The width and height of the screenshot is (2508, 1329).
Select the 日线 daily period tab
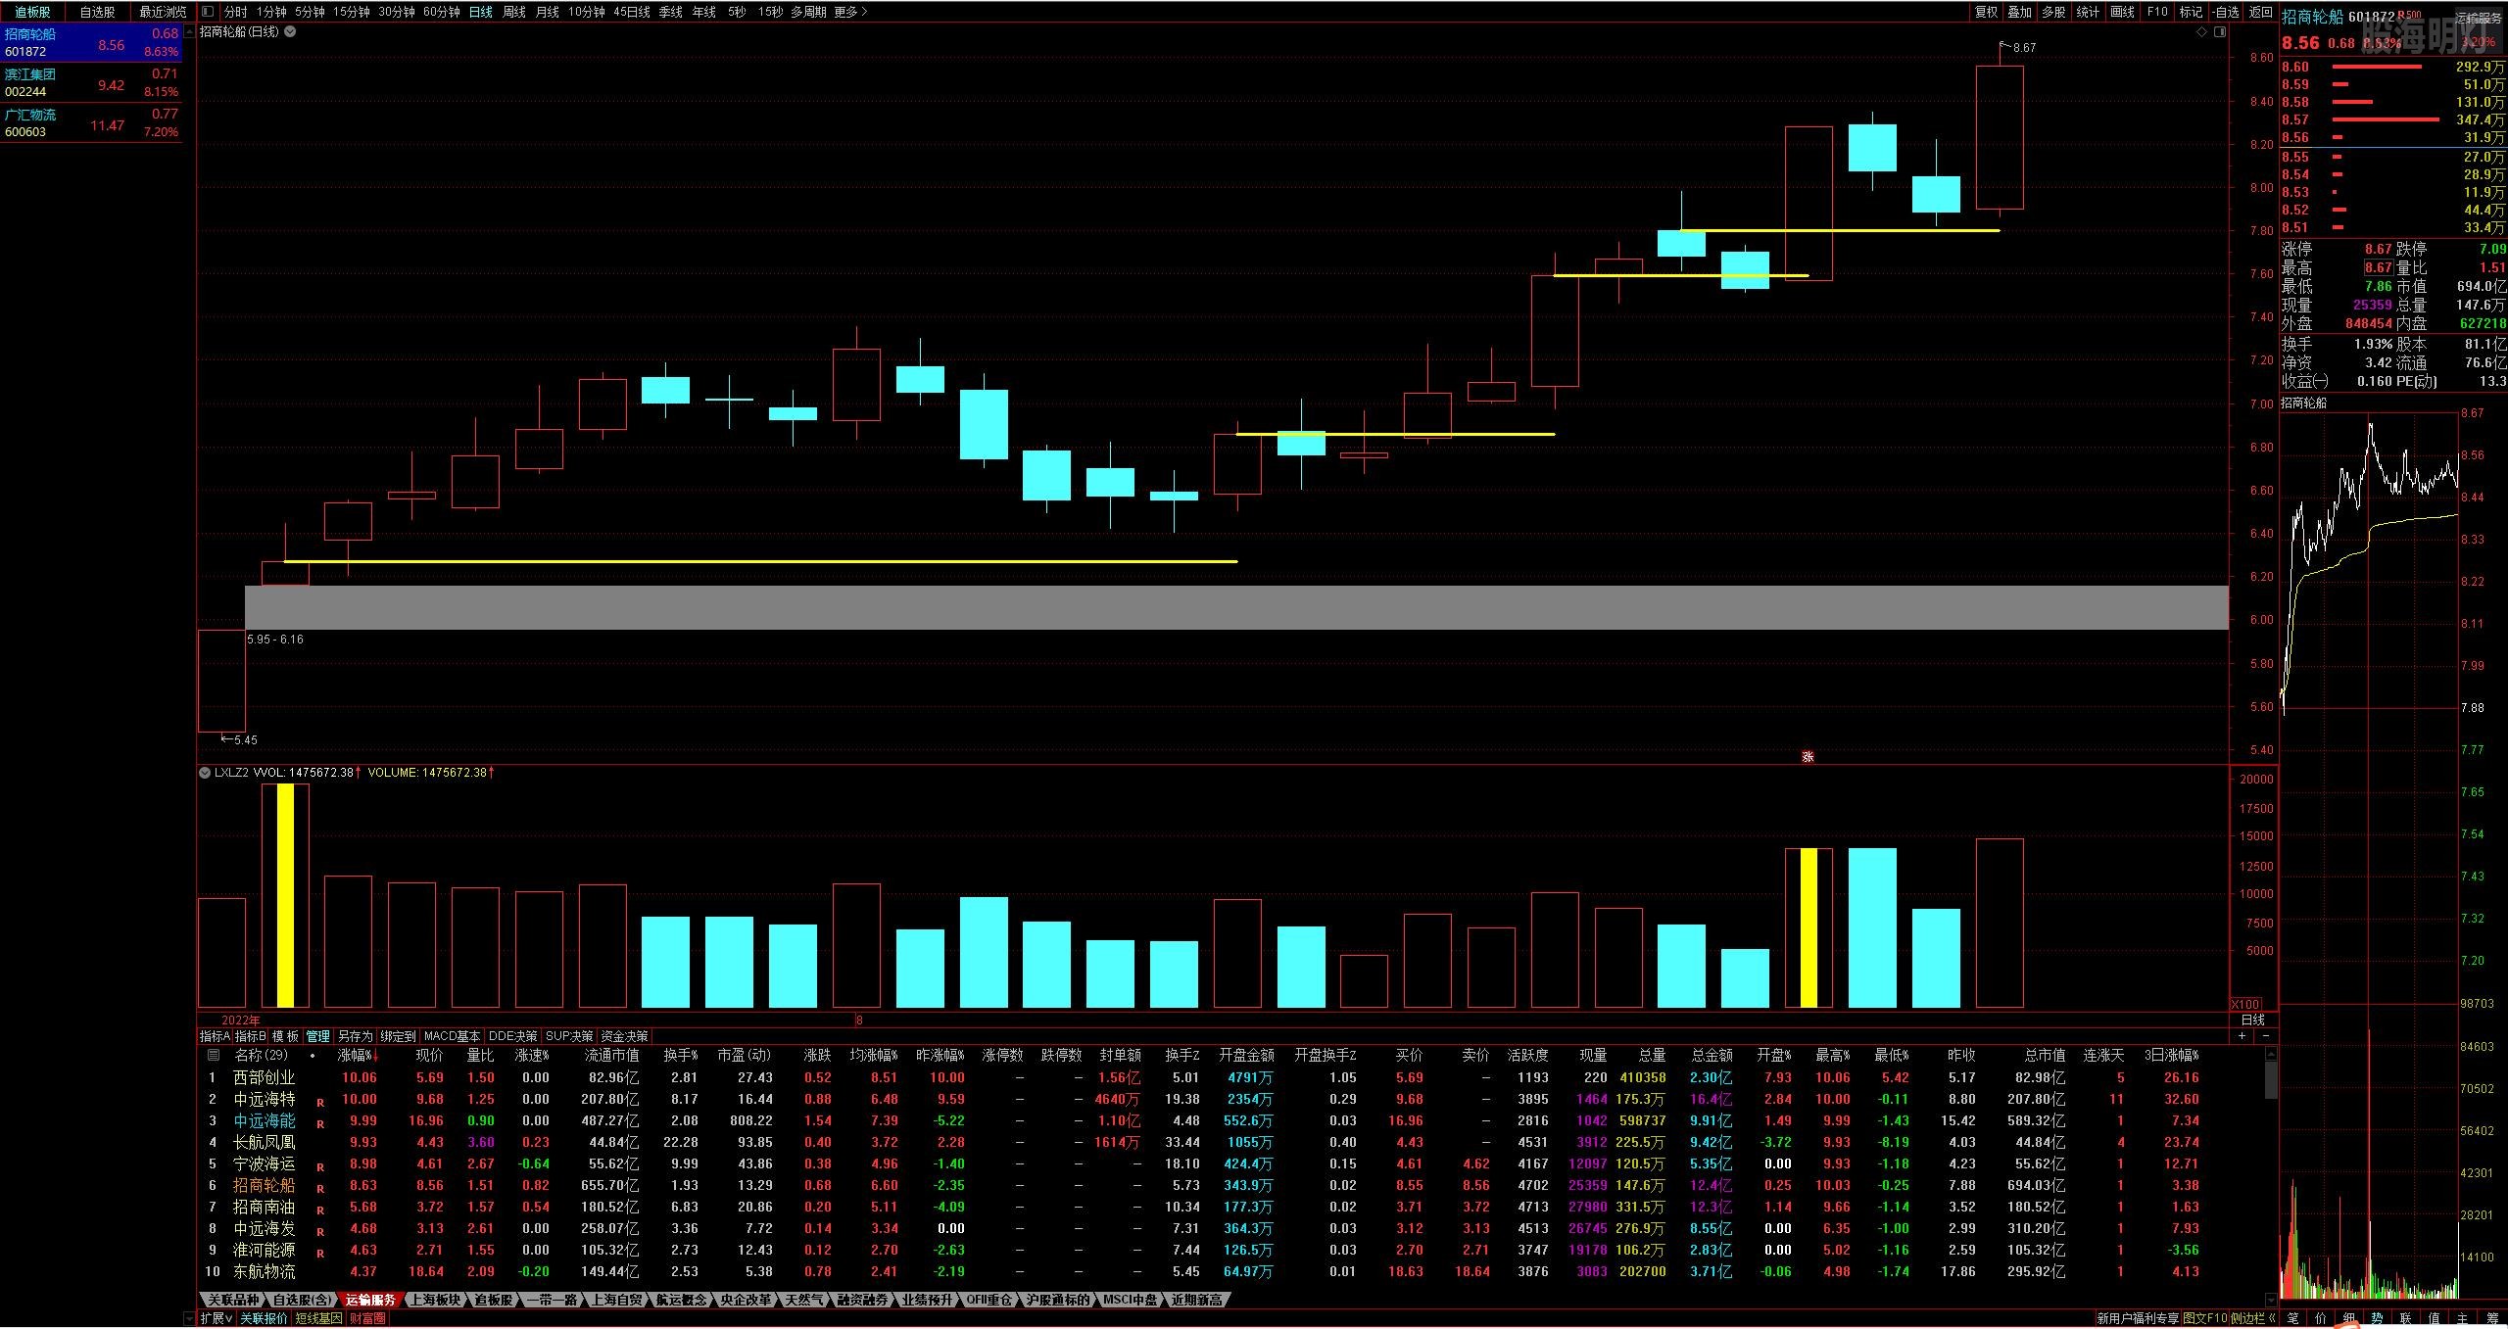[481, 12]
